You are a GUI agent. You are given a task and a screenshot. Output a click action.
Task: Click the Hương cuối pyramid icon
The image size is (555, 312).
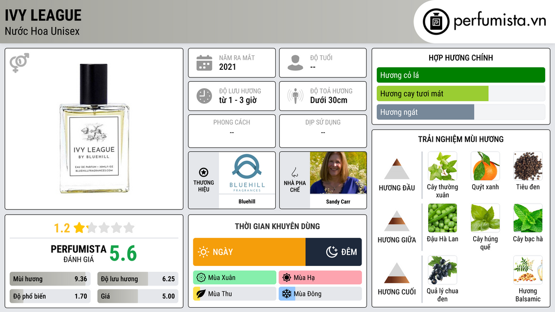coord(397,273)
